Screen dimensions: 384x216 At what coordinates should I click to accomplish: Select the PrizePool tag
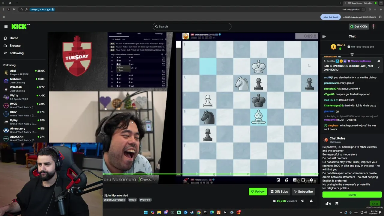[x=145, y=200]
